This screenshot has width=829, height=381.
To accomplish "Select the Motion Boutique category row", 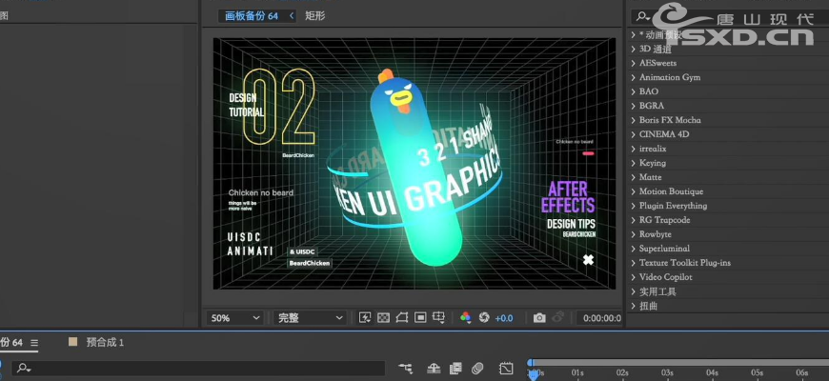I will (x=727, y=191).
